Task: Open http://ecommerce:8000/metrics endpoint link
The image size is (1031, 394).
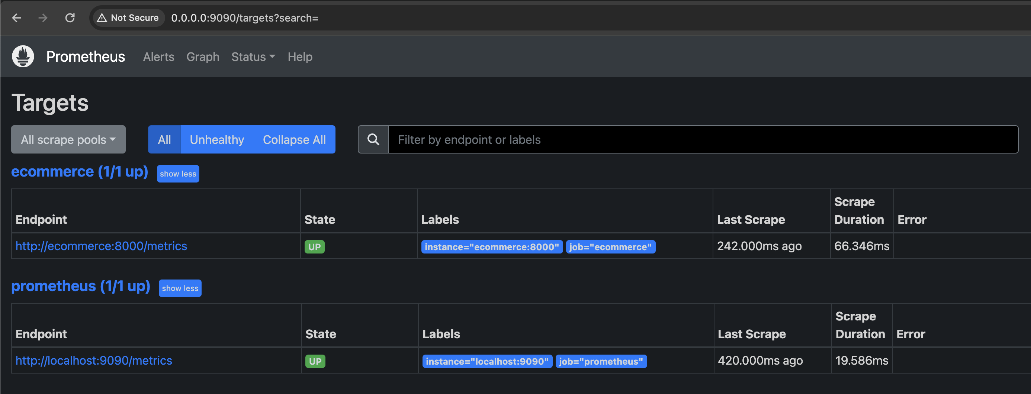Action: tap(101, 246)
